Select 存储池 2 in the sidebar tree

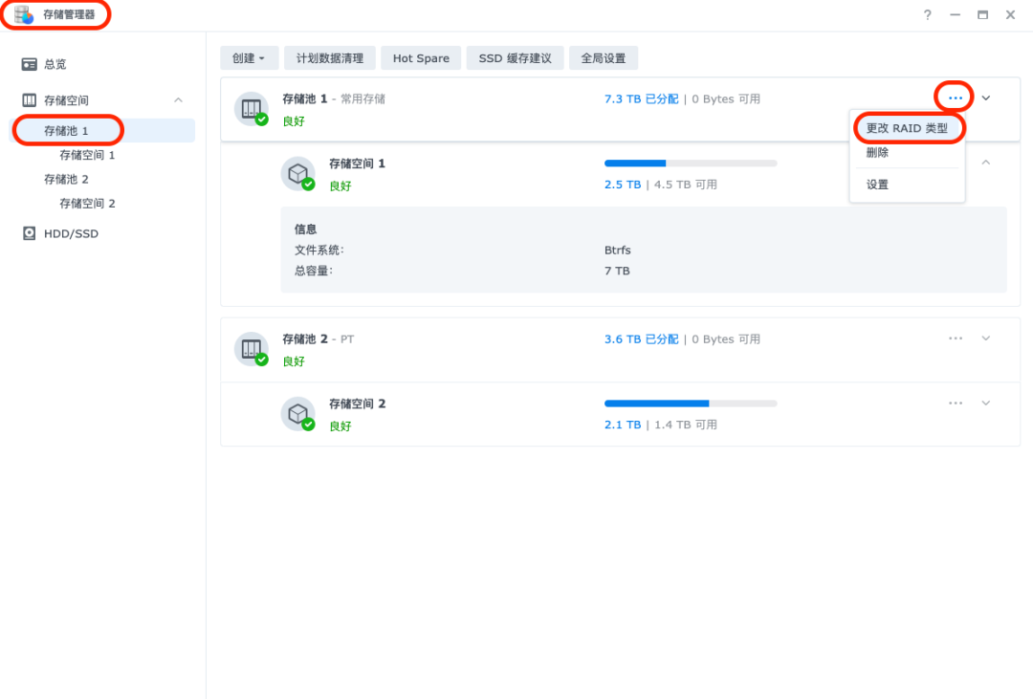pyautogui.click(x=66, y=179)
